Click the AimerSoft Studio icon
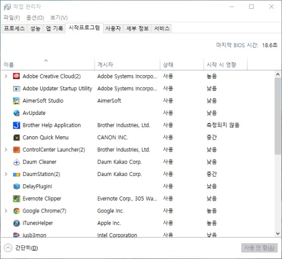 [x=17, y=101]
